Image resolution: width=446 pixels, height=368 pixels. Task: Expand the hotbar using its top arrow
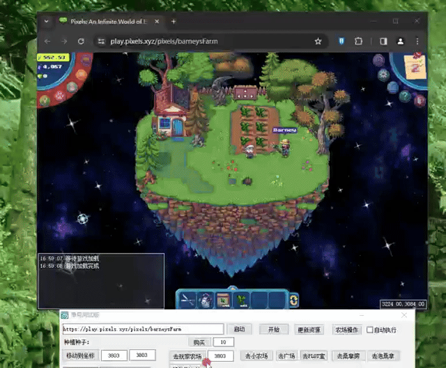pyautogui.click(x=232, y=288)
